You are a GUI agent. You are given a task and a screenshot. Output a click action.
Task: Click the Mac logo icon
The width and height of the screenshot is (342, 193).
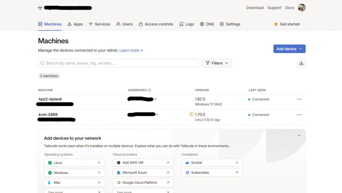(x=50, y=183)
